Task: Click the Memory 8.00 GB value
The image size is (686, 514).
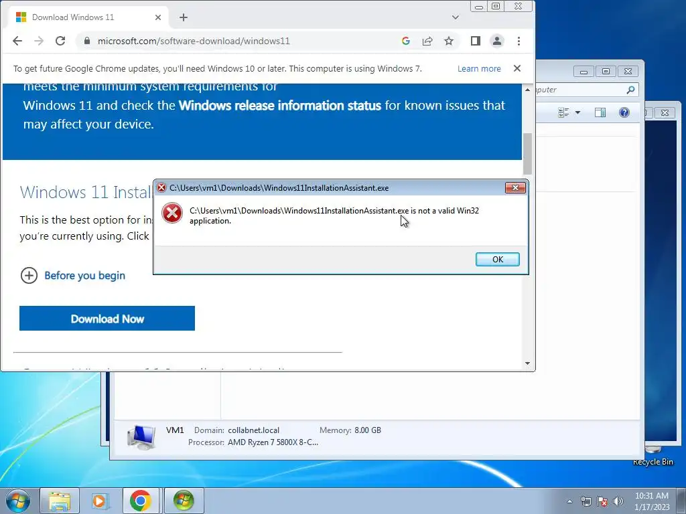Action: [368, 430]
